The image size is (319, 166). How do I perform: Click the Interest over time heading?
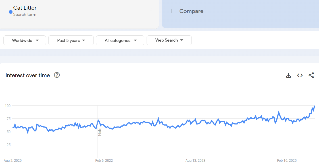[28, 75]
